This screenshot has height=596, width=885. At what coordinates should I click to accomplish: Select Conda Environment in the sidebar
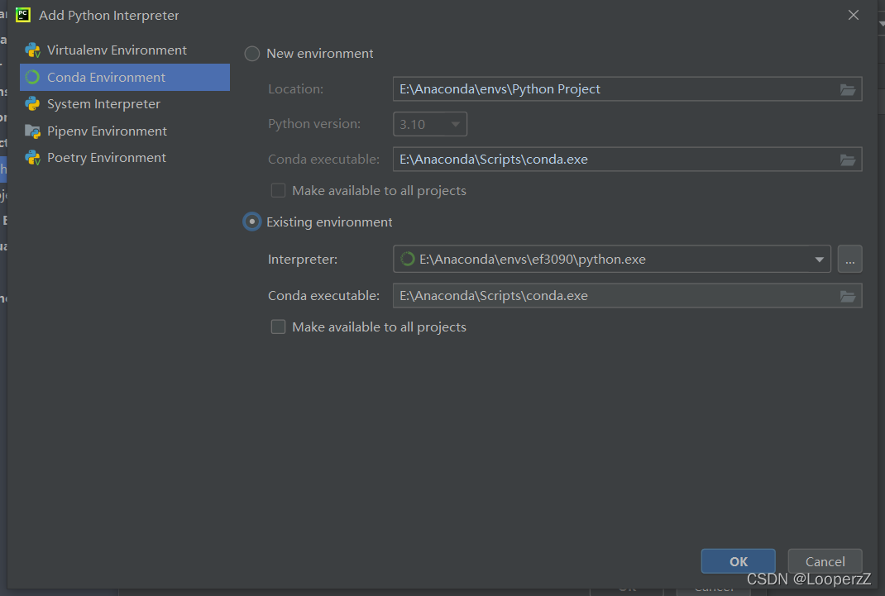coord(125,77)
